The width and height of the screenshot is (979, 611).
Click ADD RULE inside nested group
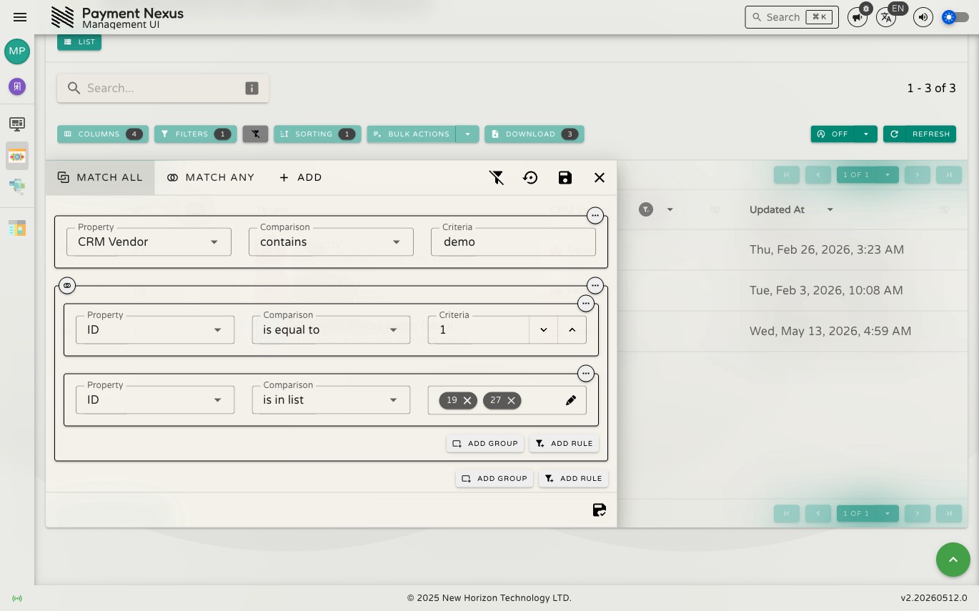click(x=564, y=443)
